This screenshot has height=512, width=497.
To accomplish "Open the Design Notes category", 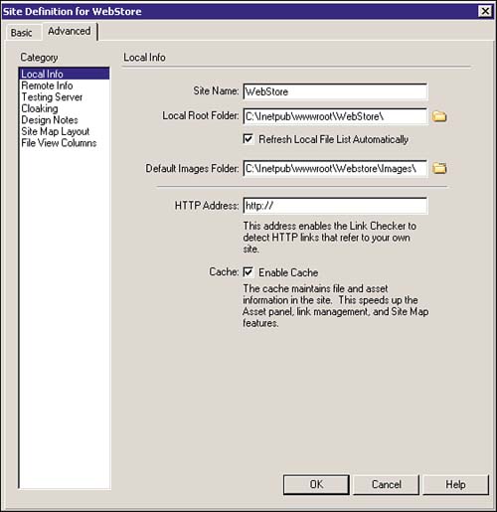I will (65, 120).
